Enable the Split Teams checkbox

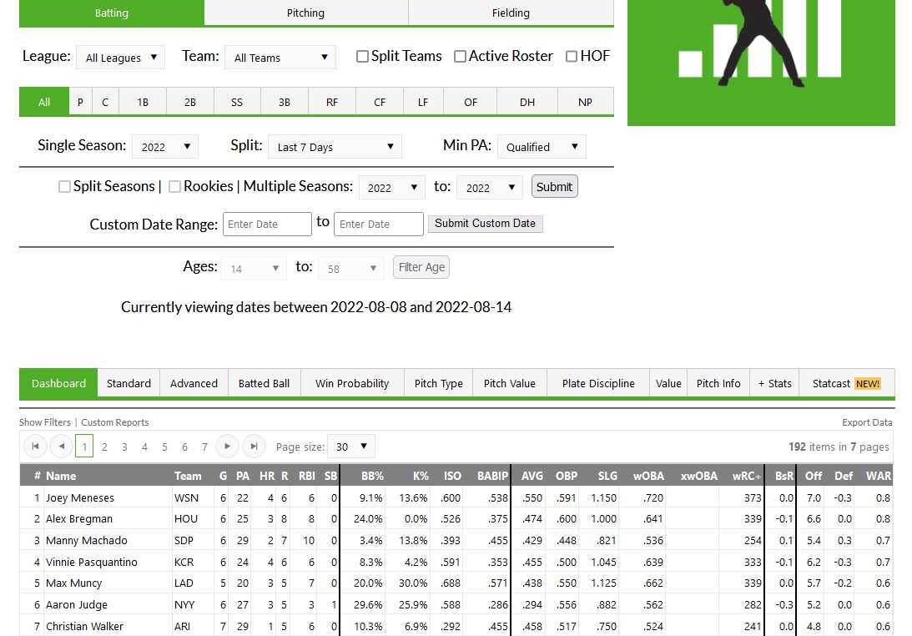click(362, 57)
